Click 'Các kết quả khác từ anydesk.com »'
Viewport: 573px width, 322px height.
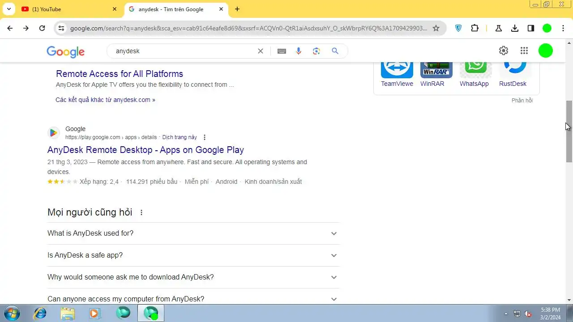point(105,100)
